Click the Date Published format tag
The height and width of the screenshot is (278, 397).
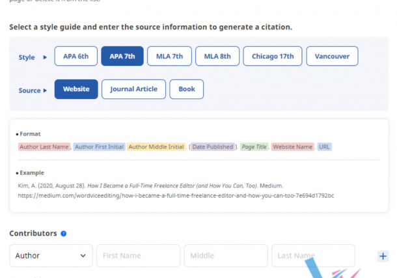point(213,147)
